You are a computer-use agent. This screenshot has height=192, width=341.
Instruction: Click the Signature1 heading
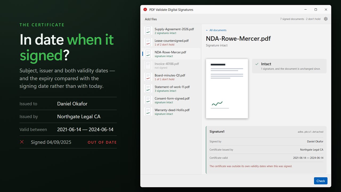(217, 131)
